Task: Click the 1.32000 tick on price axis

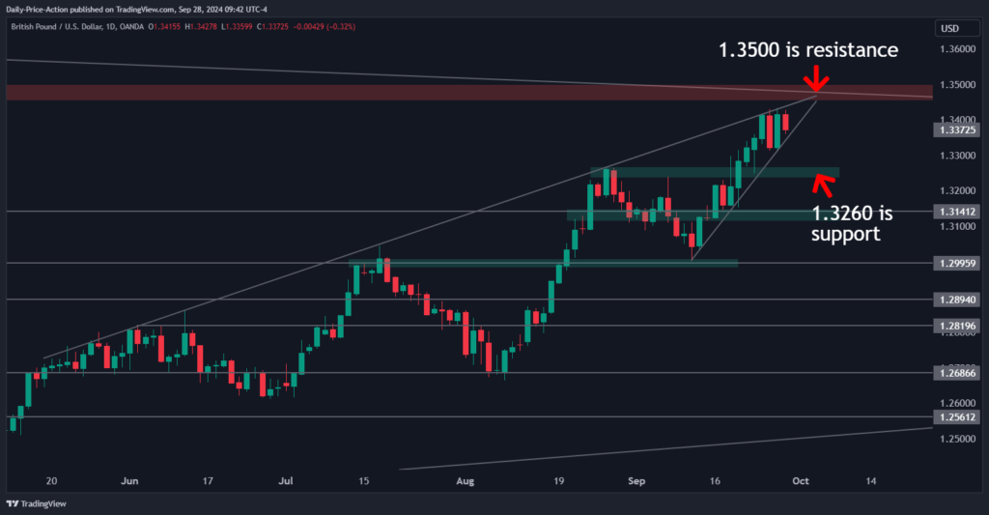Action: point(957,190)
